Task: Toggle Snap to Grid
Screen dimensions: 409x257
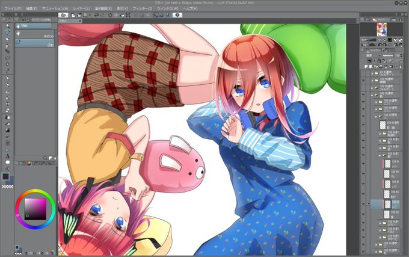Action: [x=167, y=15]
